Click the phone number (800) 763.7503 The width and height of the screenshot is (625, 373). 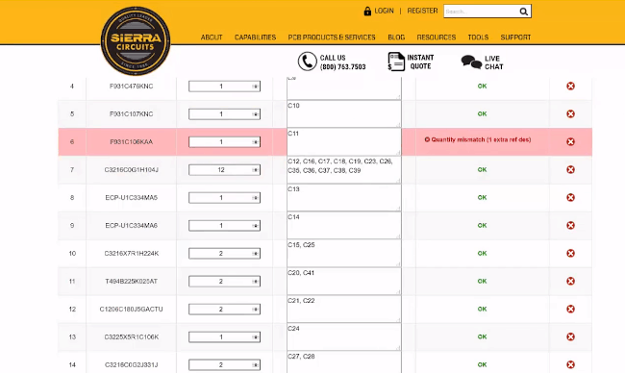[x=343, y=67]
